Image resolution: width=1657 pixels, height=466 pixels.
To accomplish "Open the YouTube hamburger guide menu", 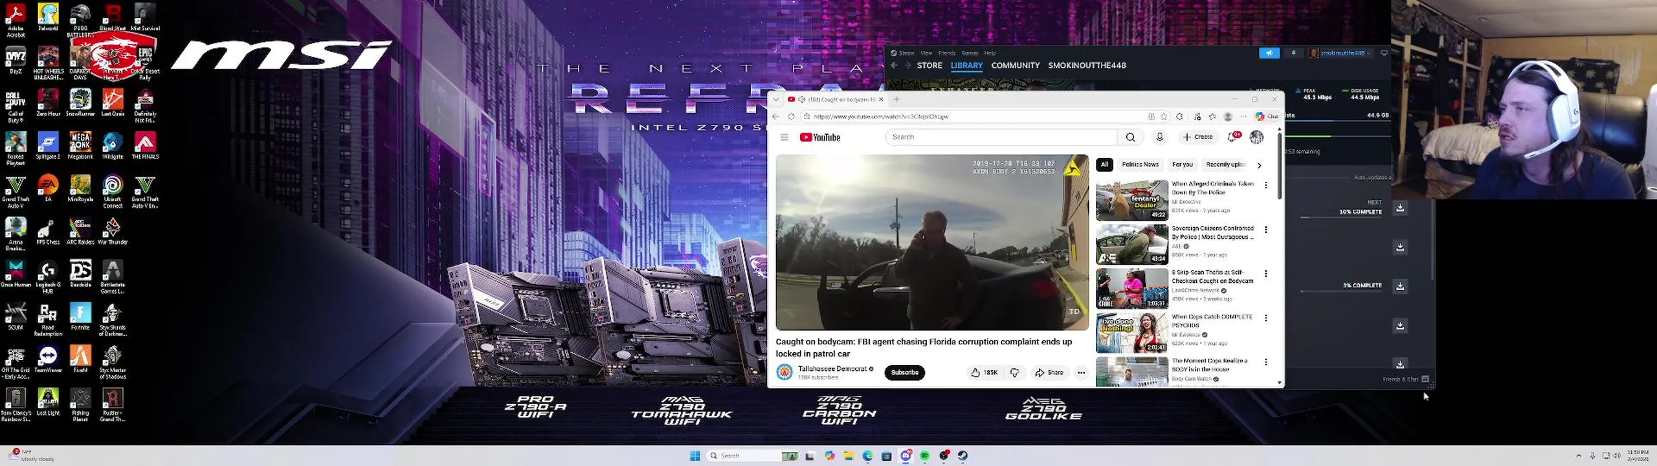I will pyautogui.click(x=784, y=137).
